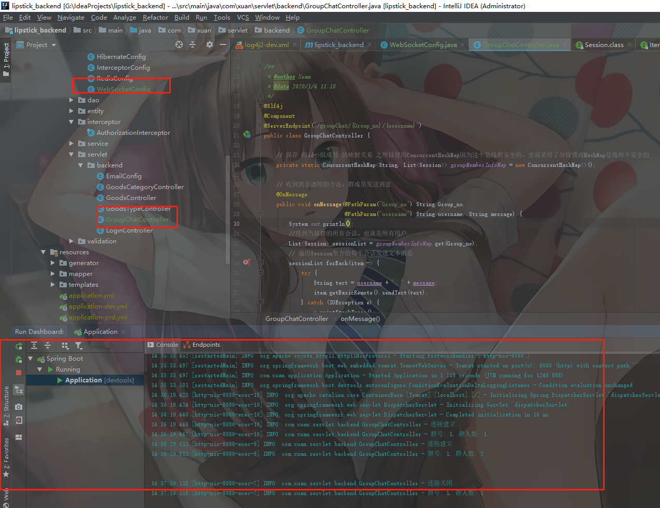Switch to the log4j2-dev.xml editor tab
660x508 pixels.
(267, 45)
